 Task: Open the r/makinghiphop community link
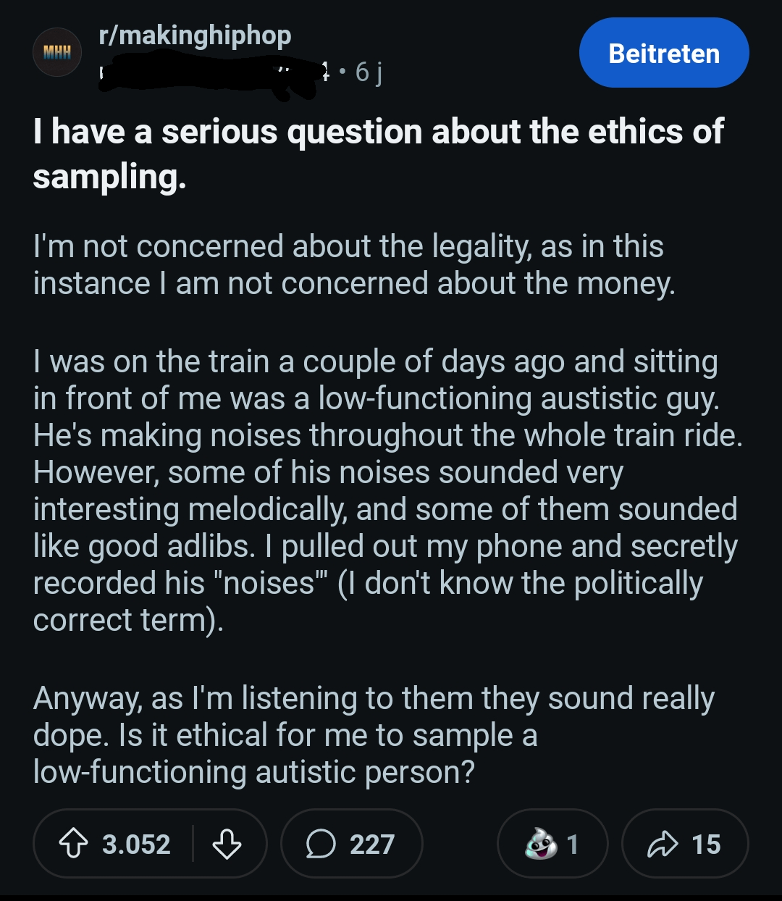195,35
